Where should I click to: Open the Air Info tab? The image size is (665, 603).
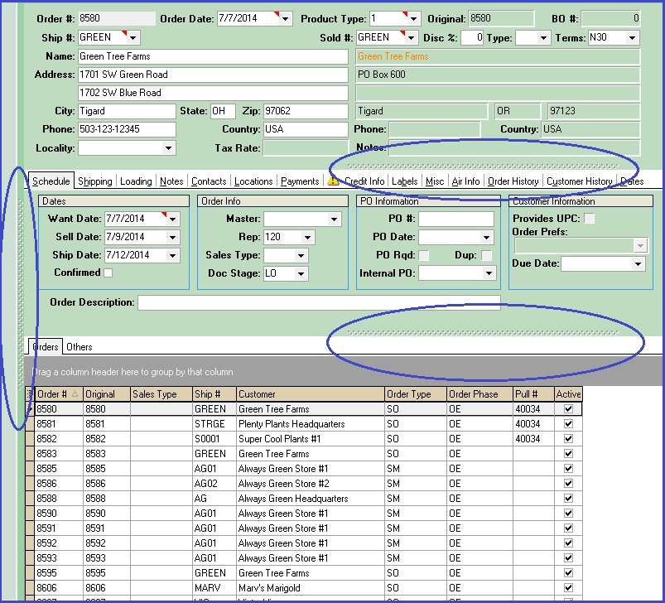[x=465, y=181]
